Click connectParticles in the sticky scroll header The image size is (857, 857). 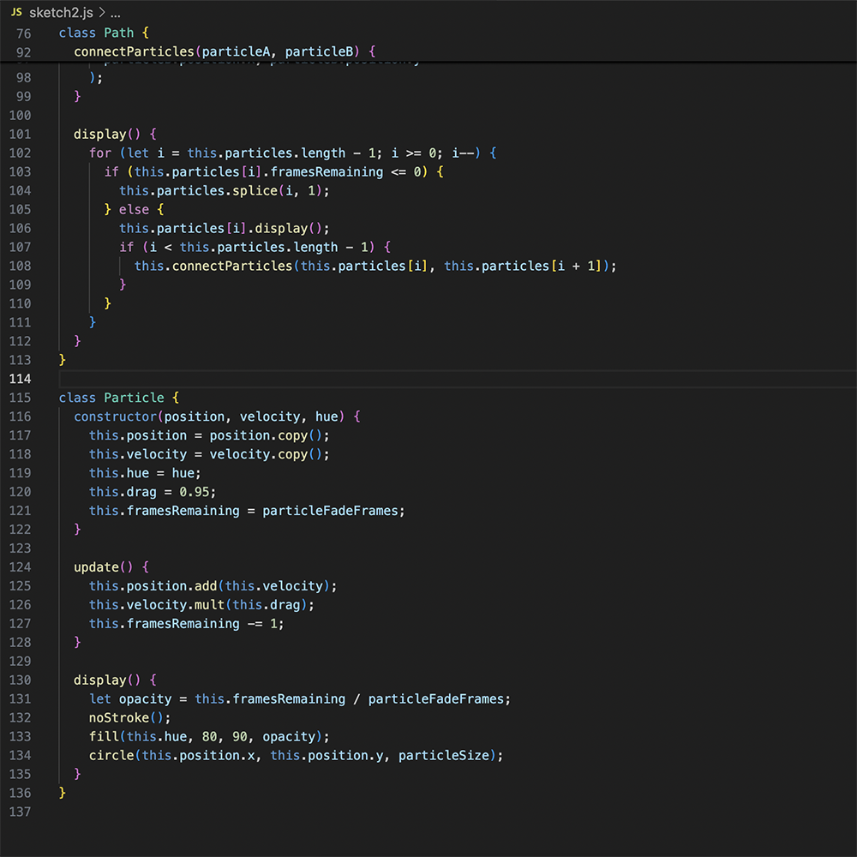pos(135,51)
